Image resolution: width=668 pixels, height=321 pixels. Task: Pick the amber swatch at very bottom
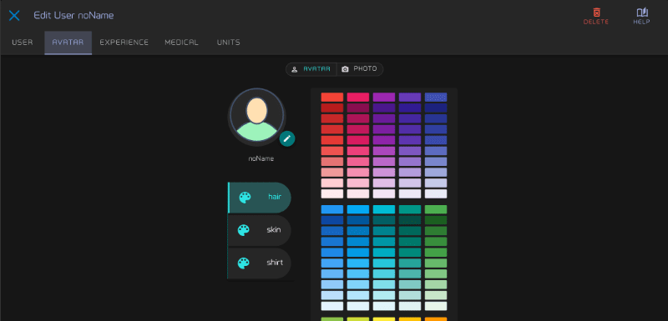pyautogui.click(x=410, y=318)
